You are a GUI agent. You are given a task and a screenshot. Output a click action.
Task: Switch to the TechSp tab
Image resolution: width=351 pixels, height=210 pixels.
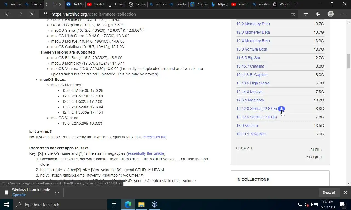click(x=75, y=4)
